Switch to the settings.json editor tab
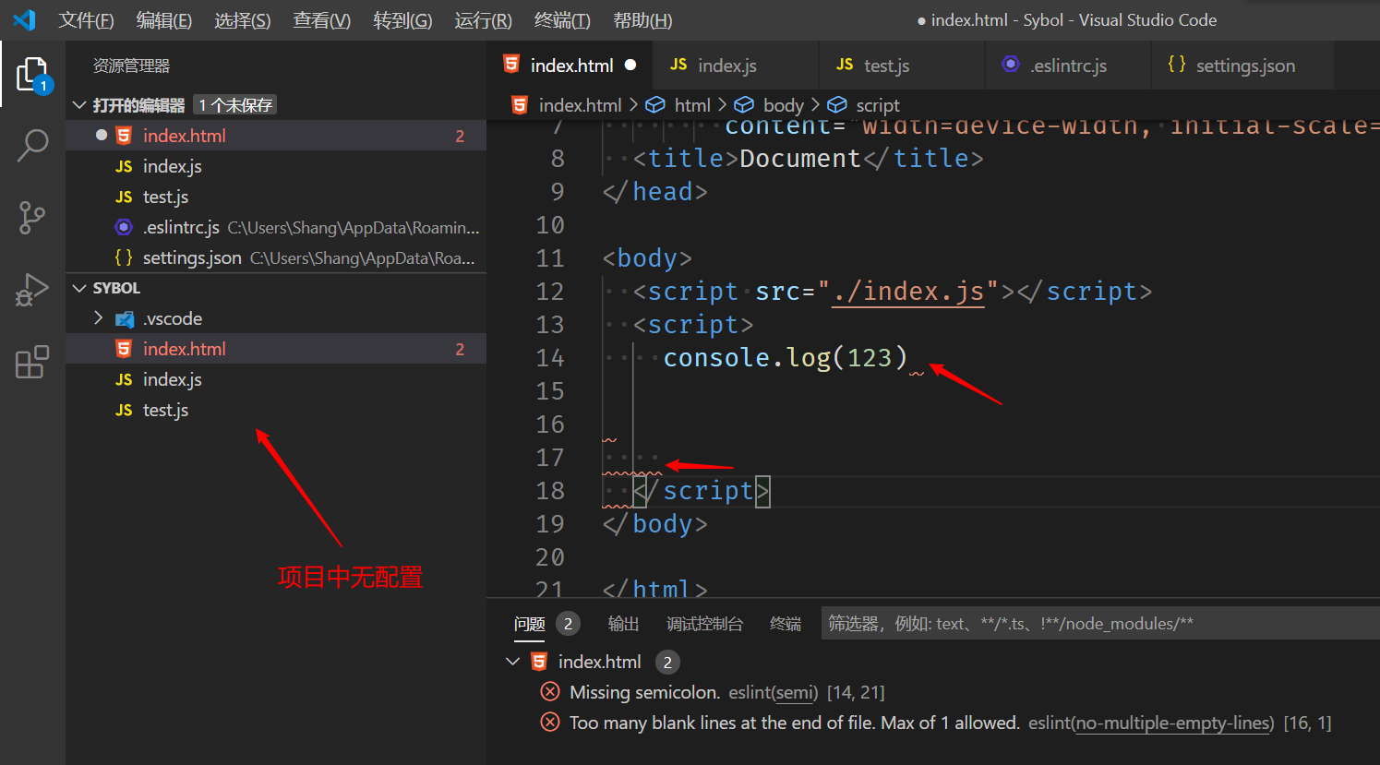This screenshot has height=765, width=1380. point(1242,65)
